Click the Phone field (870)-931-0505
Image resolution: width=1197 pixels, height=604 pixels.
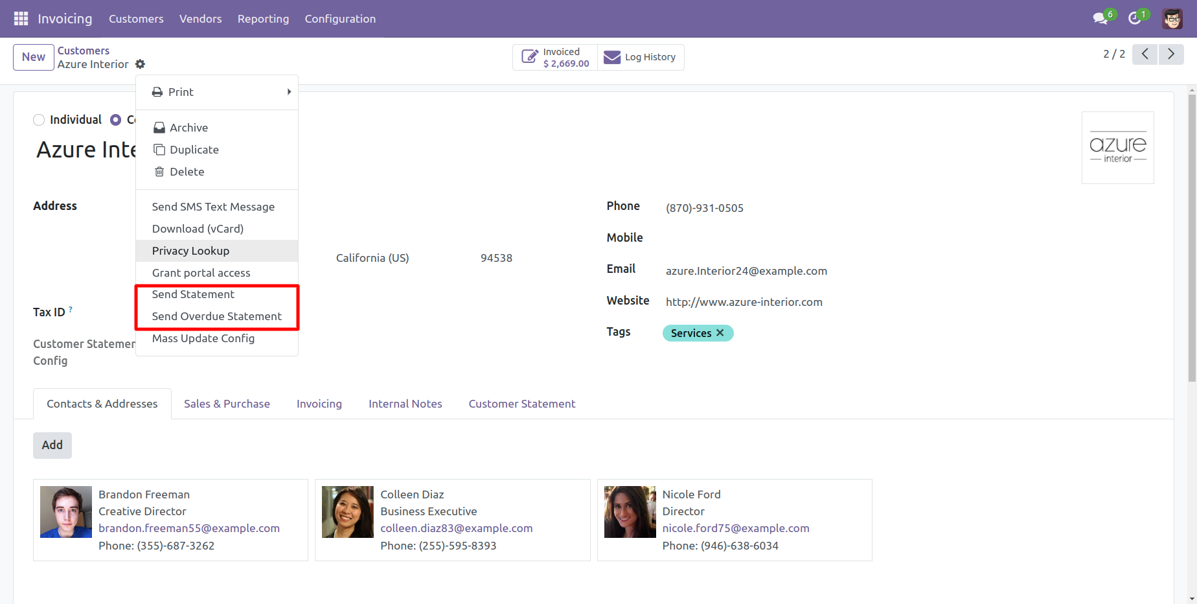[x=705, y=208]
